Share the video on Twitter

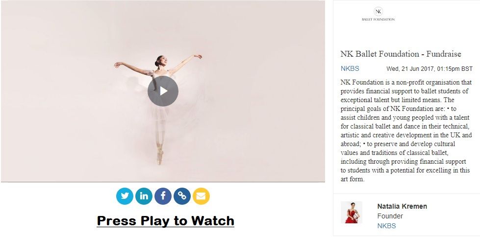[125, 196]
